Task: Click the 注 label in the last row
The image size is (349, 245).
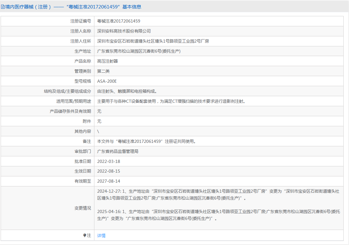Action: tap(89, 235)
